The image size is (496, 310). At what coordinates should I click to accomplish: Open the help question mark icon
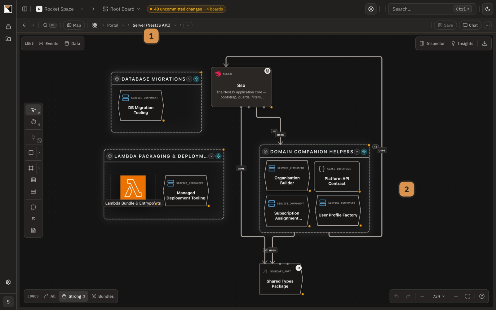coord(482,296)
